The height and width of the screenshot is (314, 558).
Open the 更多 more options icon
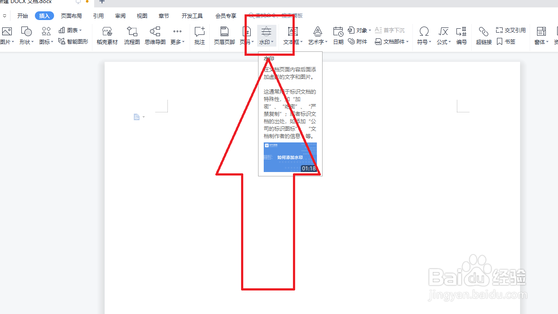pos(177,31)
